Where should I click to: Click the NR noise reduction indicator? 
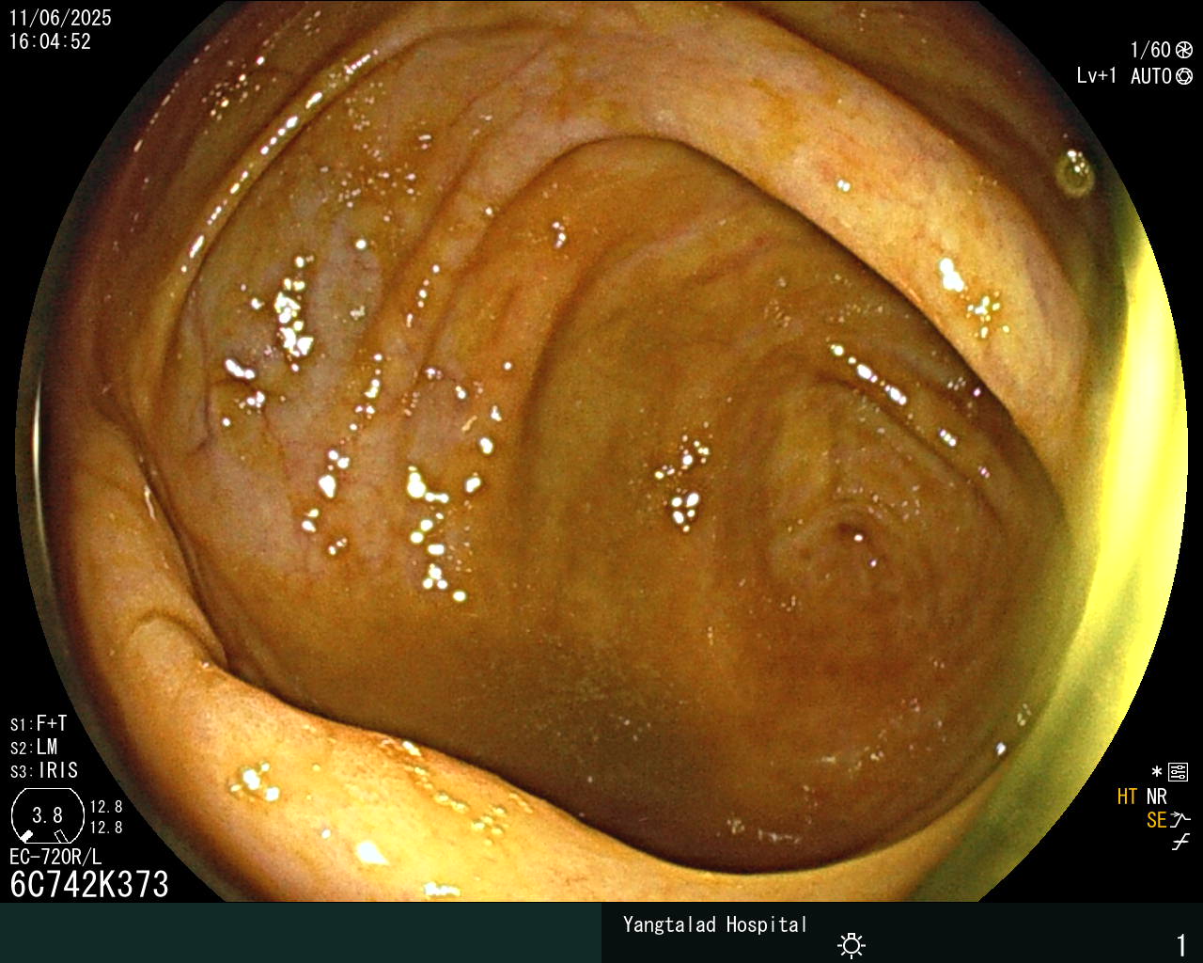coord(1156,797)
